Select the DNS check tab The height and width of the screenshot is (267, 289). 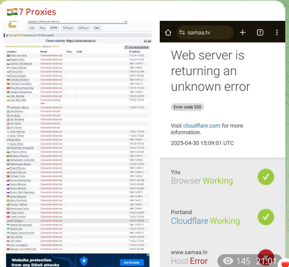point(97,28)
